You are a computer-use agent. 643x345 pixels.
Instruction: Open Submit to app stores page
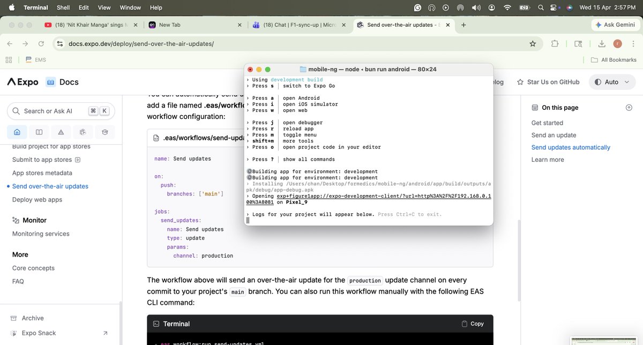pyautogui.click(x=46, y=160)
